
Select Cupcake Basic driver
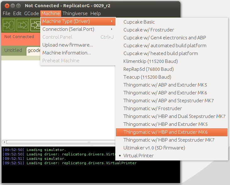(139, 22)
